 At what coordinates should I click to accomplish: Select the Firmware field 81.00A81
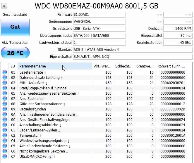99,15
